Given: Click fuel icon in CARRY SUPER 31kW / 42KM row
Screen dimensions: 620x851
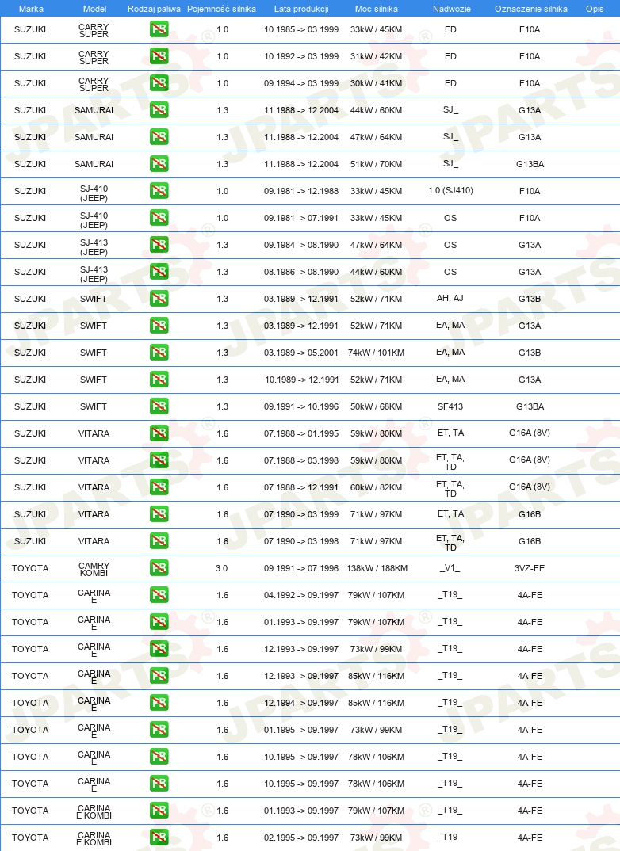Looking at the screenshot, I should [159, 56].
